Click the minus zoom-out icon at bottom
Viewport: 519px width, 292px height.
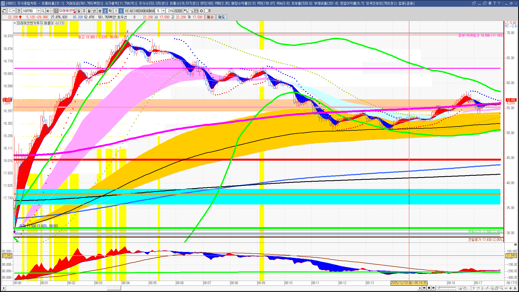[x=506, y=288]
